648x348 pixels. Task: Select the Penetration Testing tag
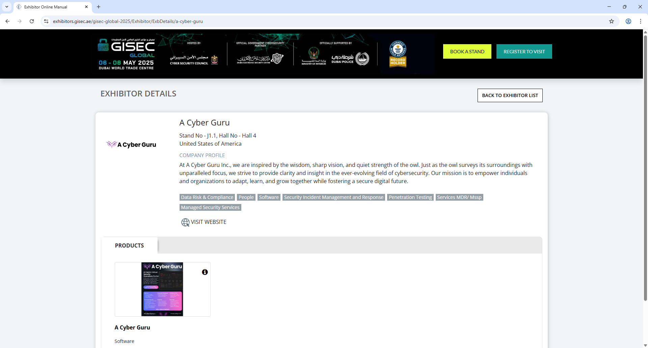[410, 197]
